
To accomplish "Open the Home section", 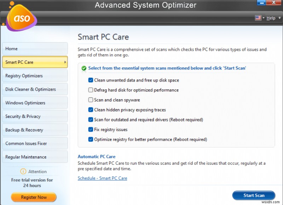I will 35,49.
